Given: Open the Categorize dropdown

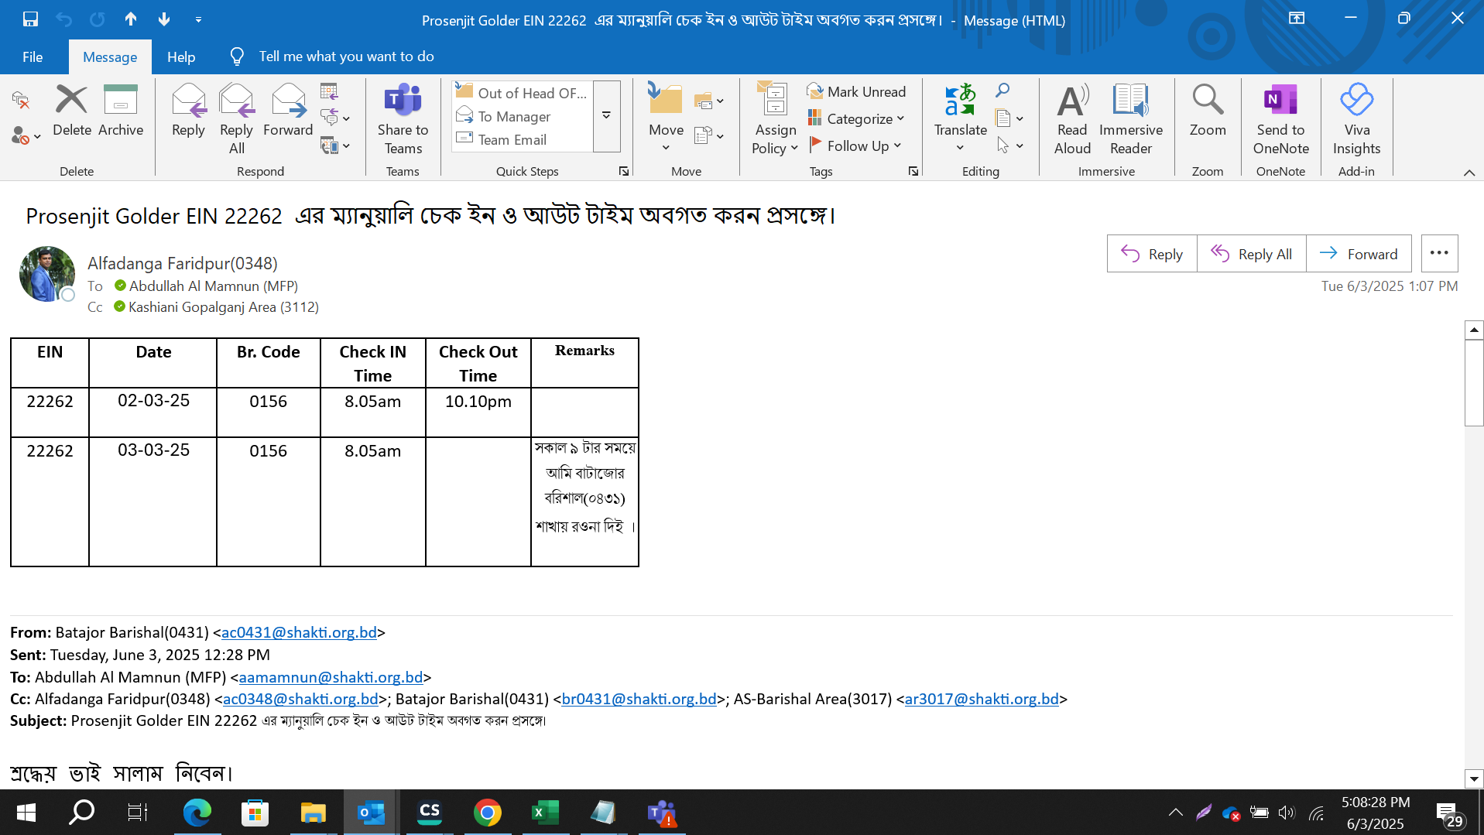Looking at the screenshot, I should coord(856,118).
